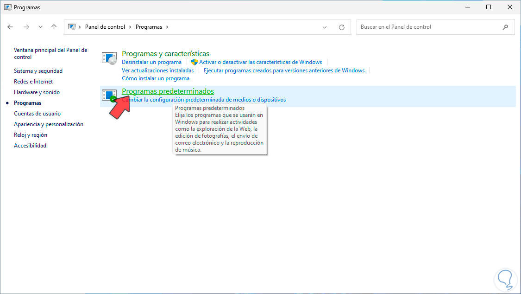Open 'Reloj y región' category
The height and width of the screenshot is (294, 521).
(x=31, y=134)
